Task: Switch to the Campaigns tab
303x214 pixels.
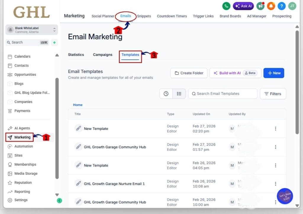Action: pyautogui.click(x=103, y=55)
